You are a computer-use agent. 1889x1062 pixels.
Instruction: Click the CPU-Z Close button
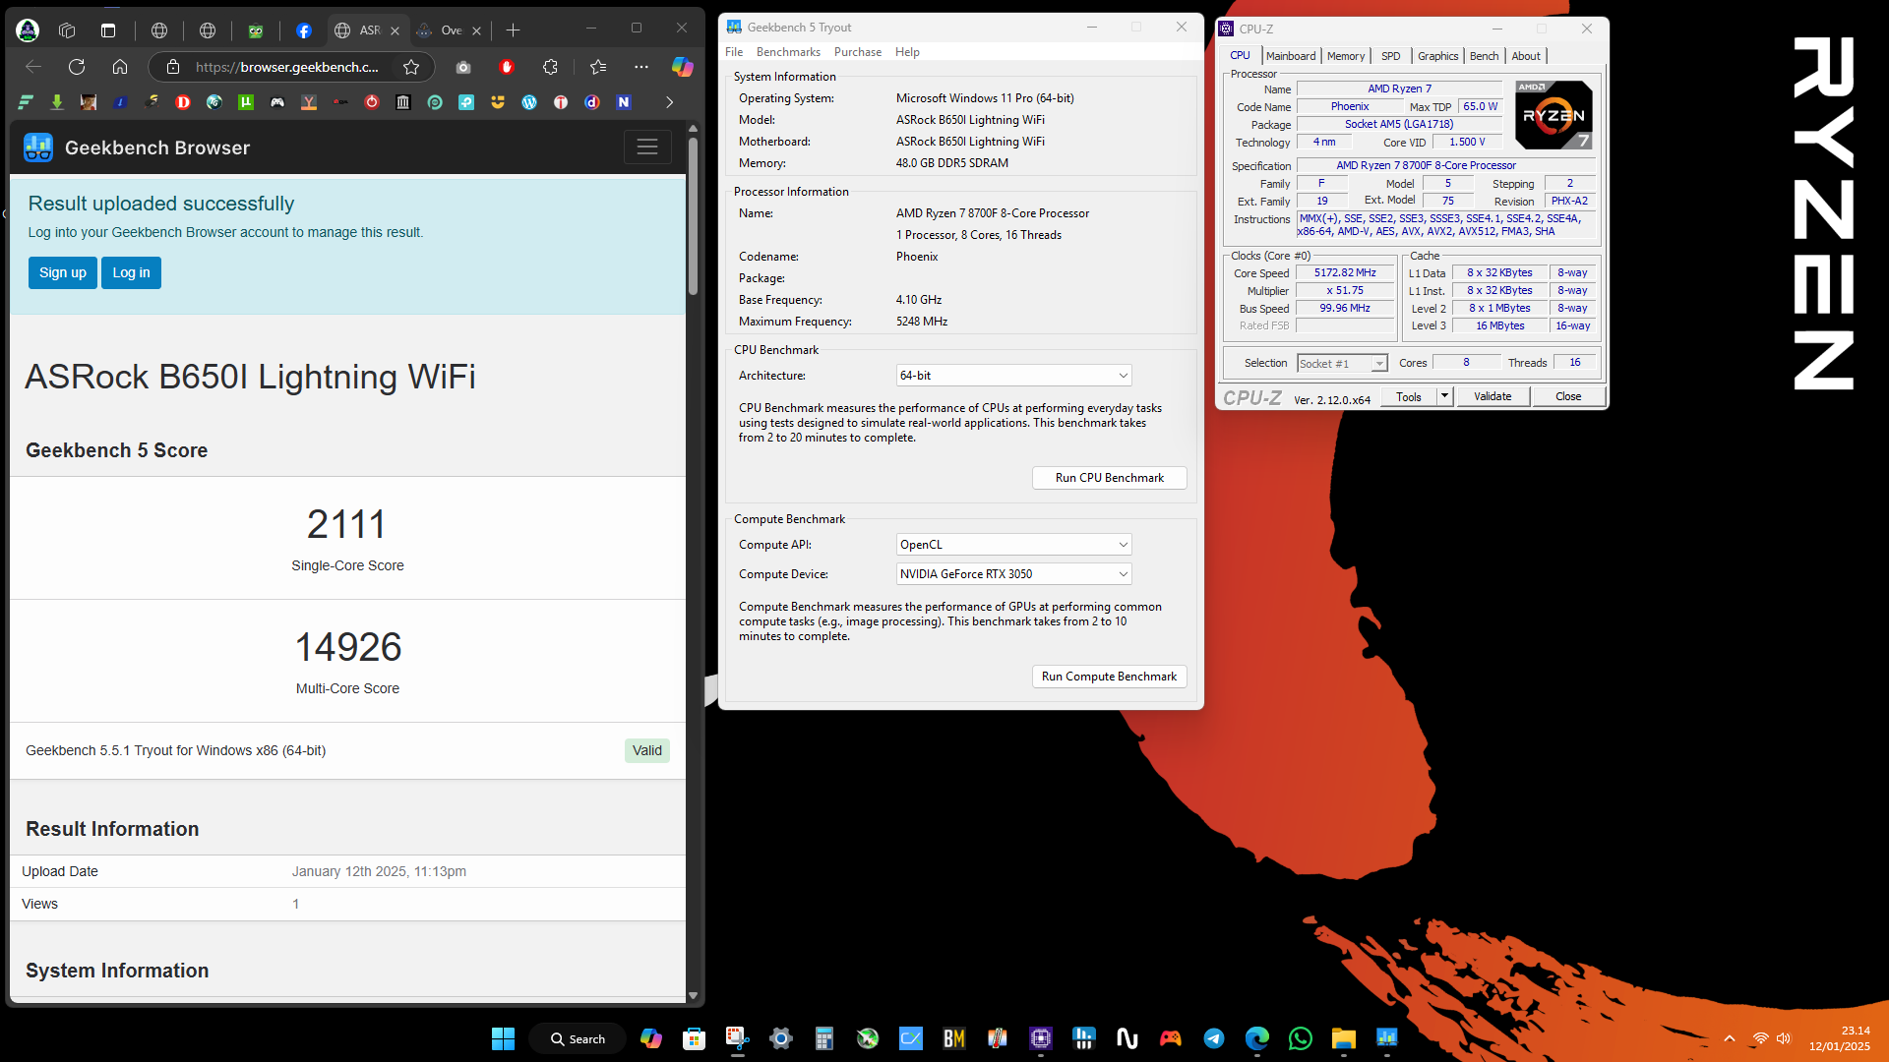tap(1568, 397)
